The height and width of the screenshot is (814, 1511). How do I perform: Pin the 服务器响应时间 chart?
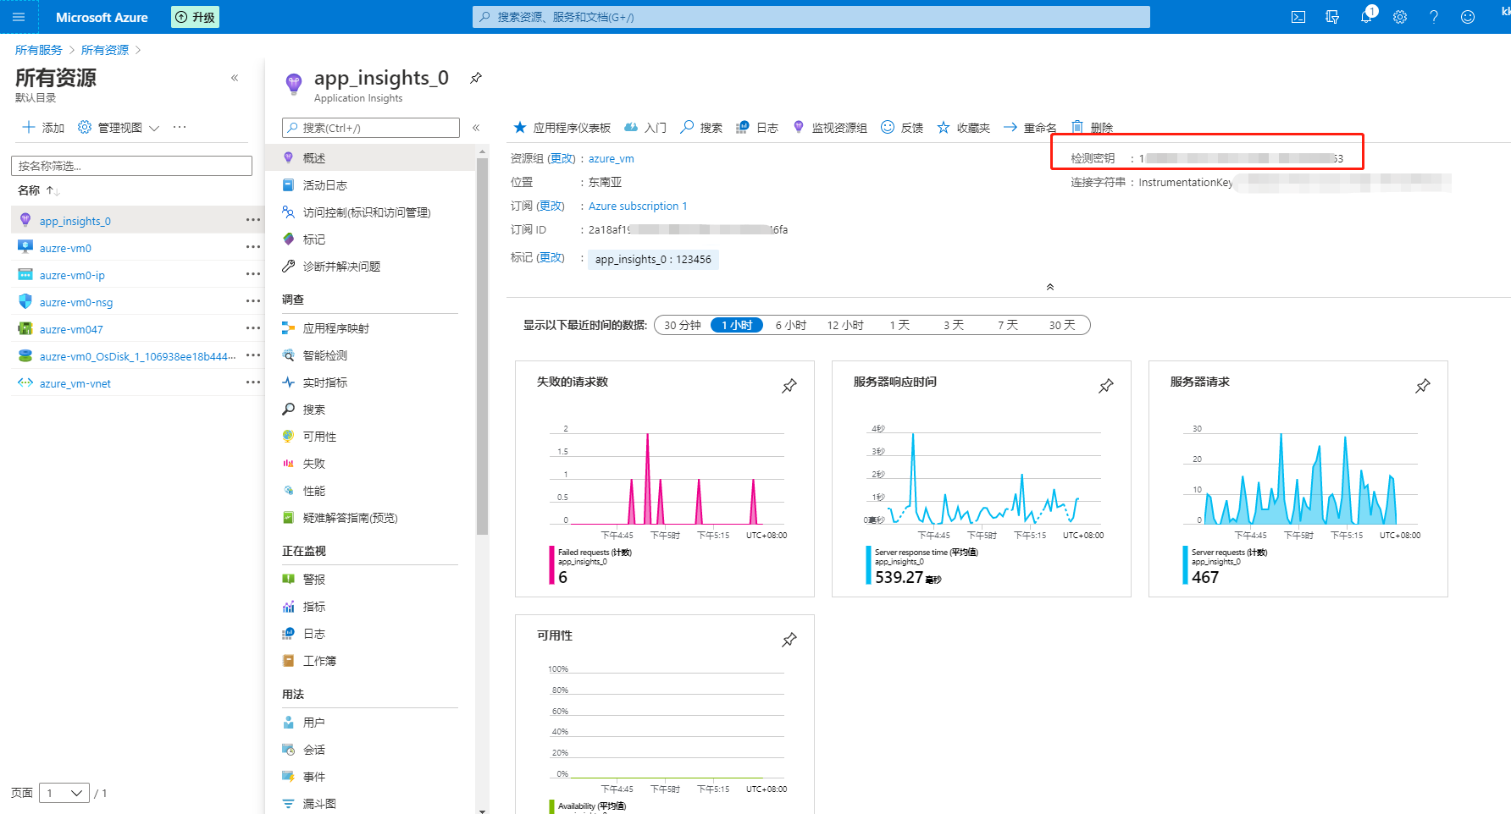pos(1106,386)
